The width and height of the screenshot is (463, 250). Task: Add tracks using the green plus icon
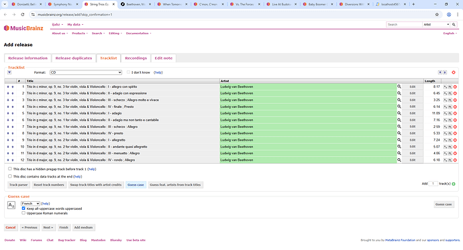[x=454, y=184]
